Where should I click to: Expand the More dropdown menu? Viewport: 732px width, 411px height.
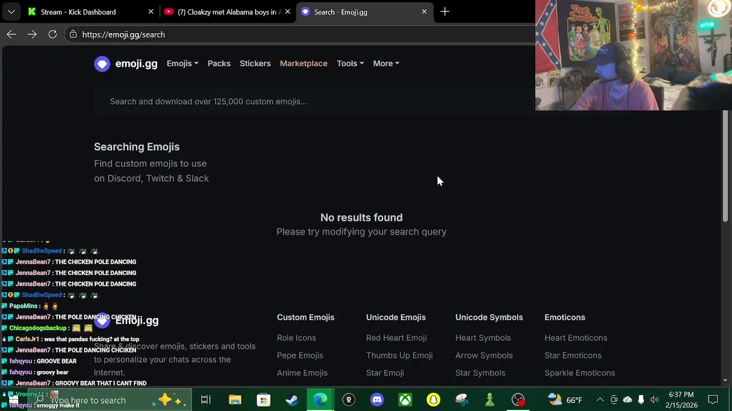point(386,63)
